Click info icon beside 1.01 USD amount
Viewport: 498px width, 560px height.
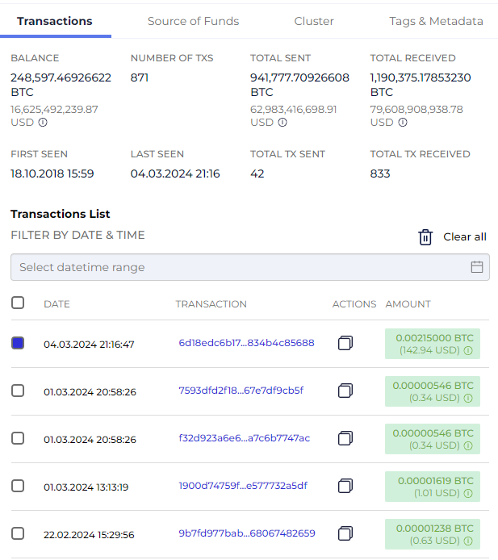pyautogui.click(x=468, y=493)
